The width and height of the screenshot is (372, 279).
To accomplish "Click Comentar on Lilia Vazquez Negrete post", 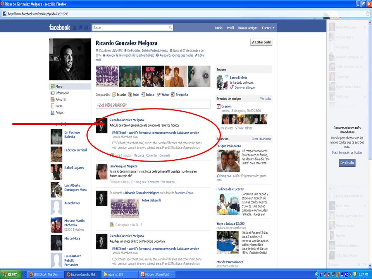I will point(153,182).
